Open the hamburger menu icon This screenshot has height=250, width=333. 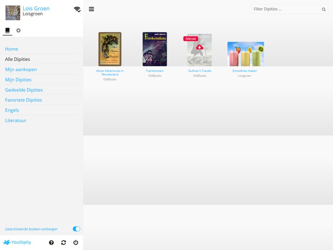coord(91,9)
